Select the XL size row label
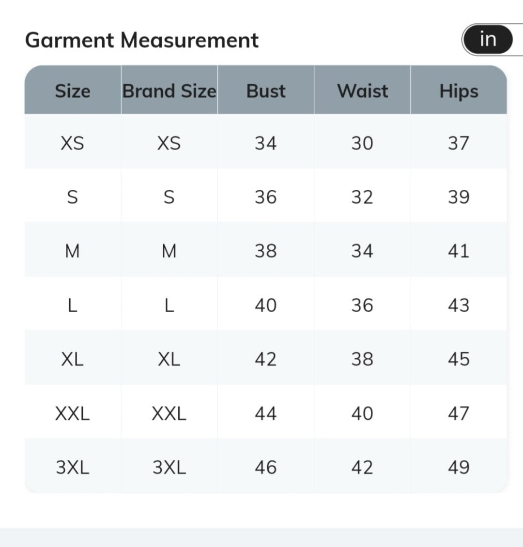 72,359
